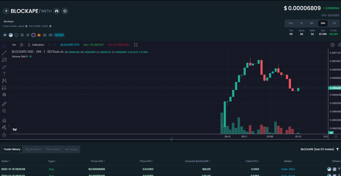Select the 7d stats period
341x176 pixels.
334,23
